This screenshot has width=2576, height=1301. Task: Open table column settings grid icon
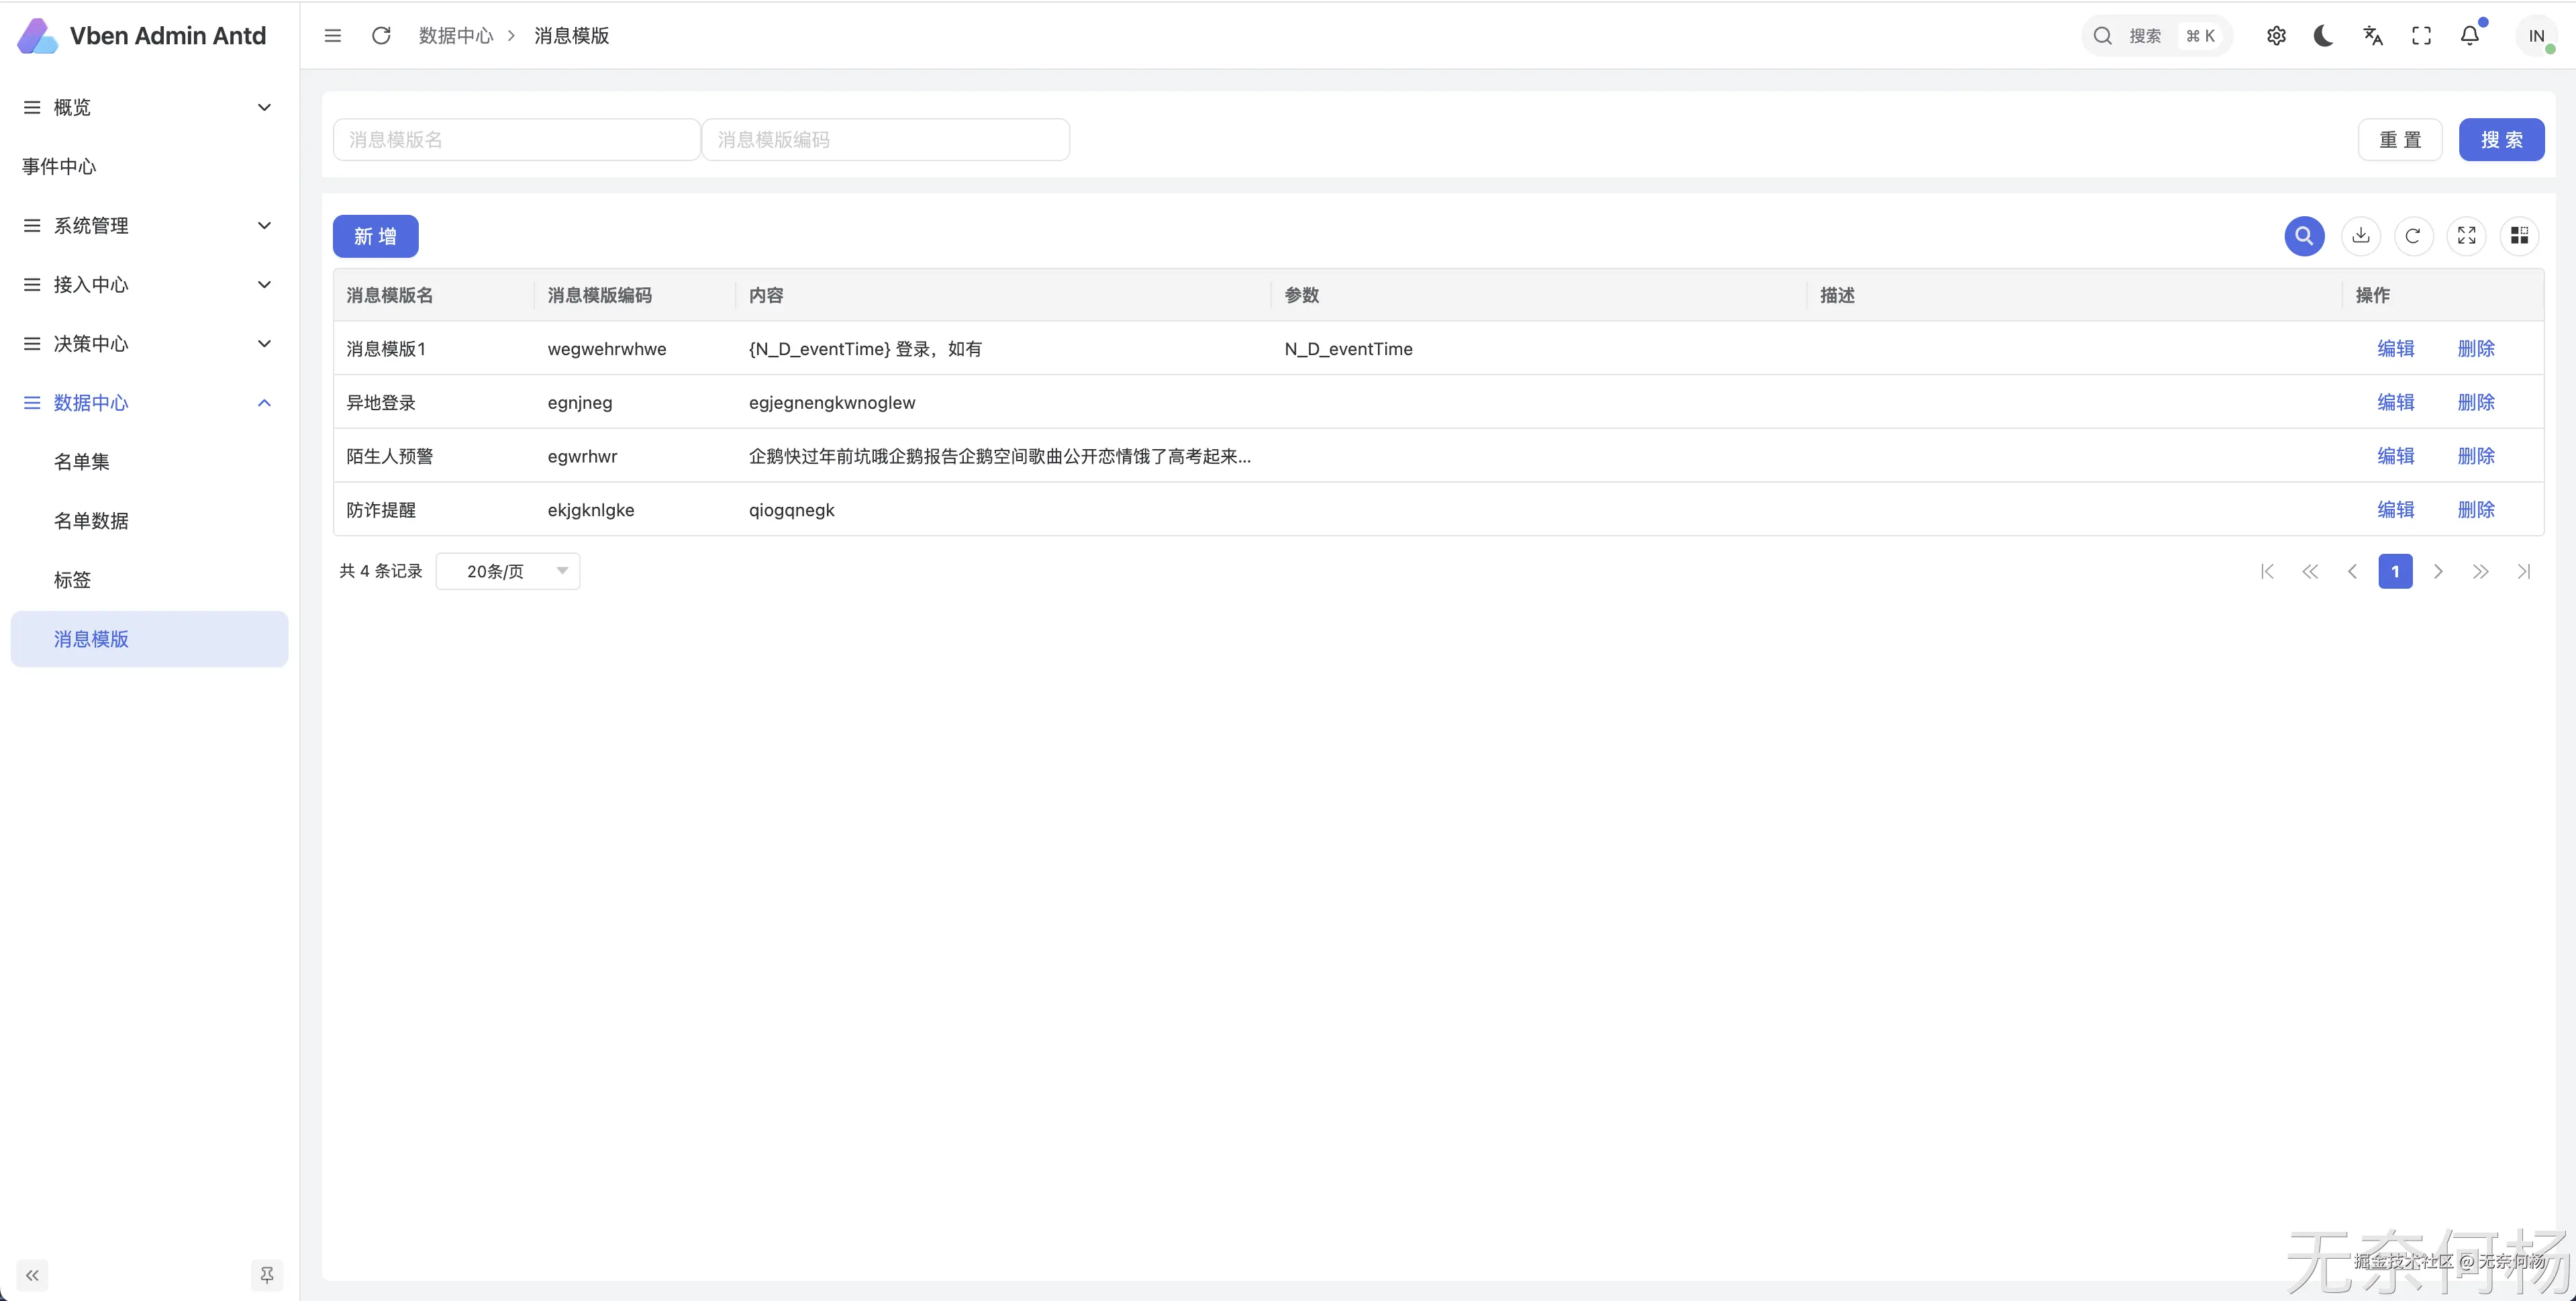tap(2519, 236)
